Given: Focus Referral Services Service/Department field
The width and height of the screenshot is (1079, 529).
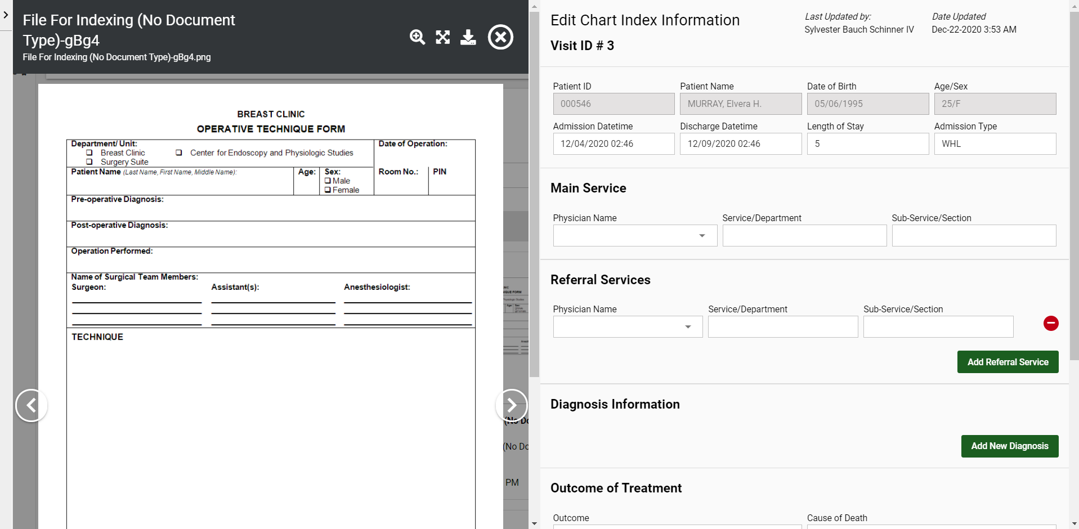Looking at the screenshot, I should [x=783, y=327].
